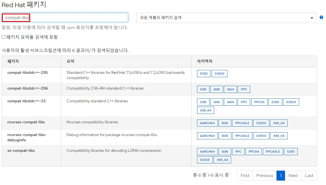Screen dimensions: 326x185
Task: Click Compatibility libraries for decoding LZMA compression text
Action: tap(114, 150)
